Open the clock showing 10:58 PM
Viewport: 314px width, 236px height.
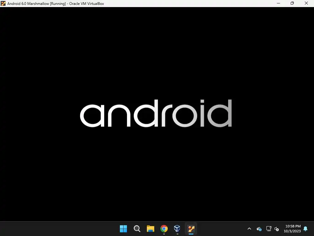coord(292,229)
